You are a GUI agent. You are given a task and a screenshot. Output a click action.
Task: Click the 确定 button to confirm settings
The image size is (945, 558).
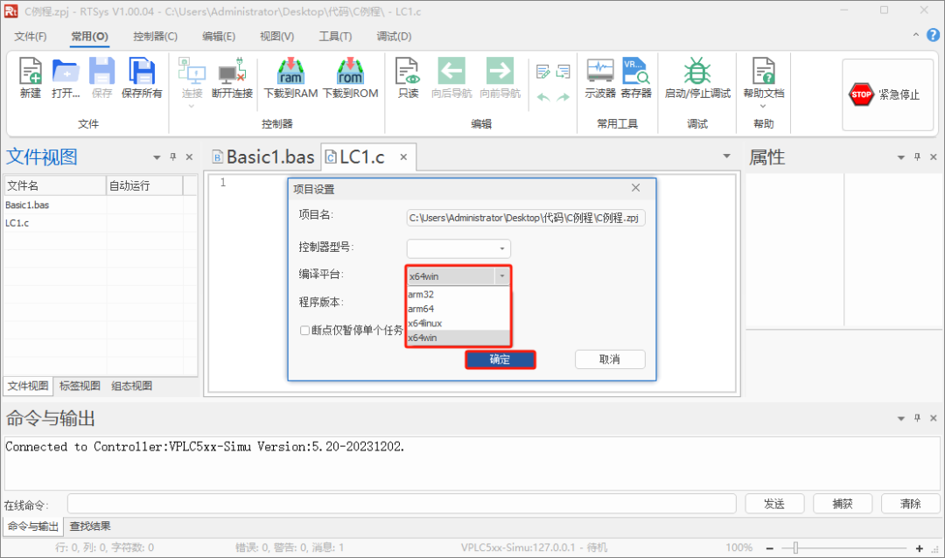pos(500,359)
